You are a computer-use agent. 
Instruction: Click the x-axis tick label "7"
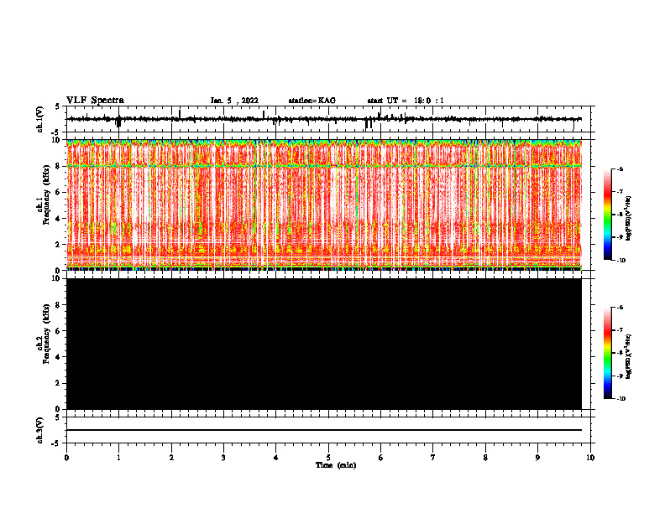tap(433, 458)
